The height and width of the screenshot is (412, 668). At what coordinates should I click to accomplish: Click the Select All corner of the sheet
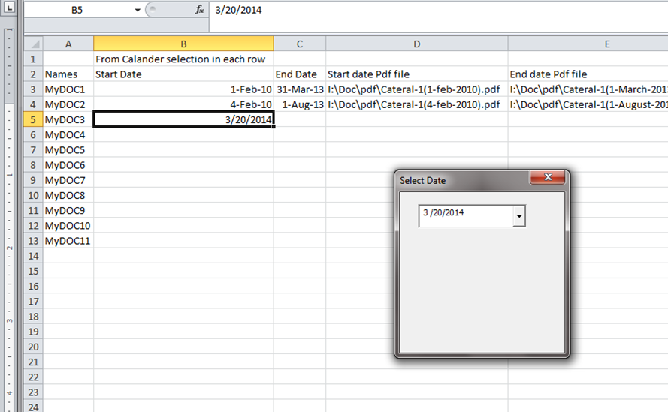pos(33,44)
